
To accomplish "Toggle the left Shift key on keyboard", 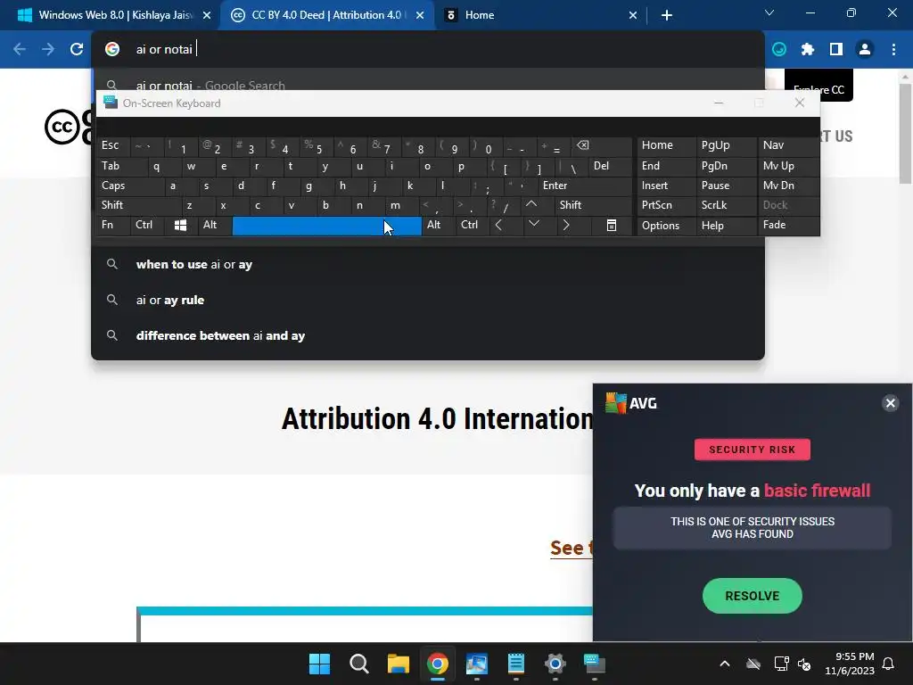I will tap(138, 205).
